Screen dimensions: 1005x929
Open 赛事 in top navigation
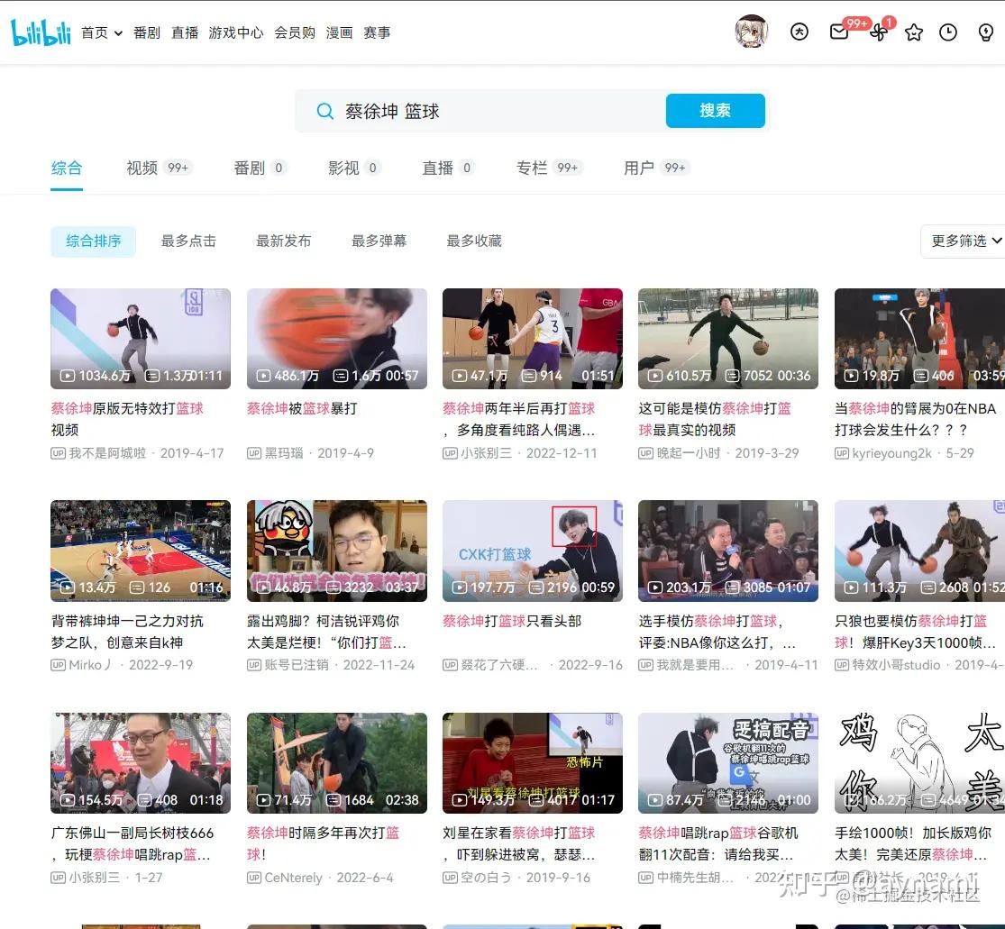point(377,32)
